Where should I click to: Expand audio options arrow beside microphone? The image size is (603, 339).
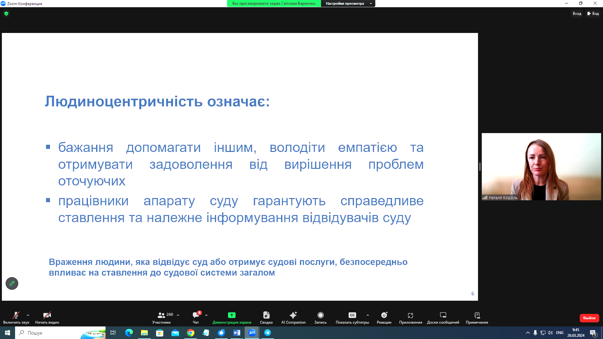click(x=28, y=315)
